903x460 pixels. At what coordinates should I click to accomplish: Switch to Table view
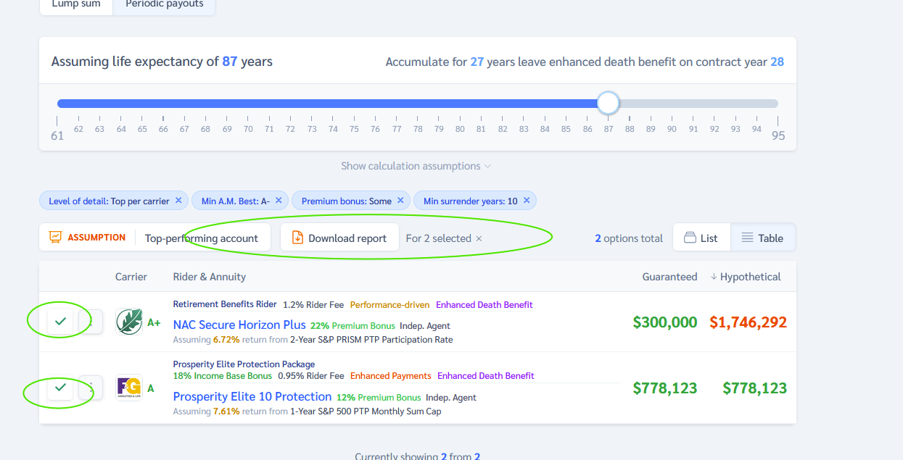click(762, 238)
